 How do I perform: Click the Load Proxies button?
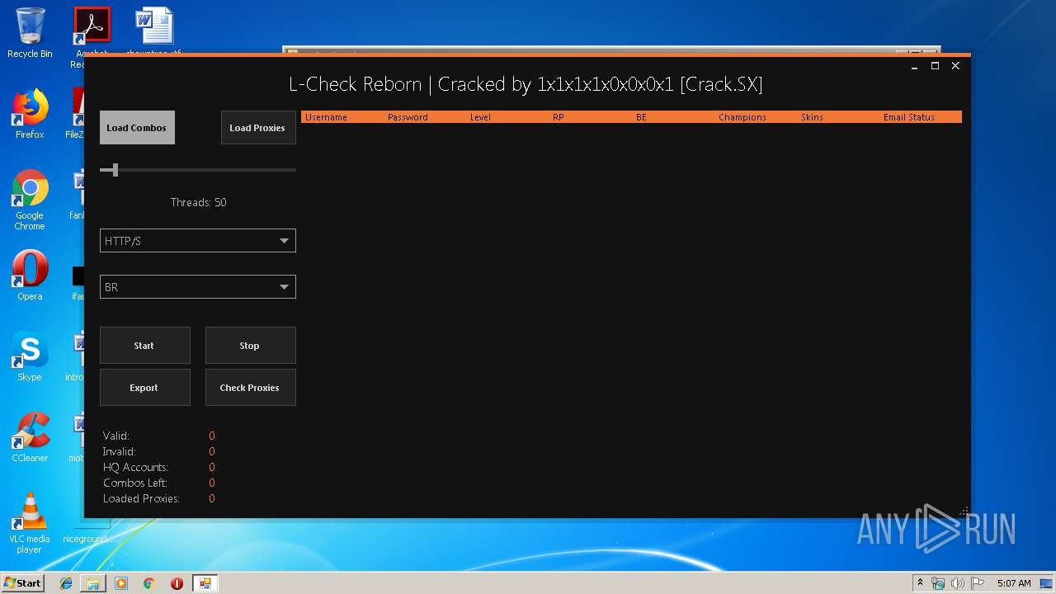coord(257,128)
